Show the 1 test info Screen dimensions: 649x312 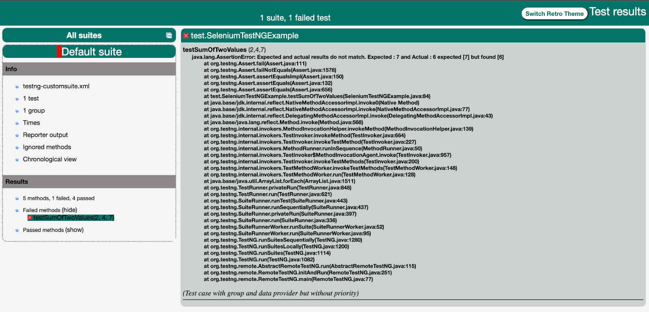click(x=31, y=98)
